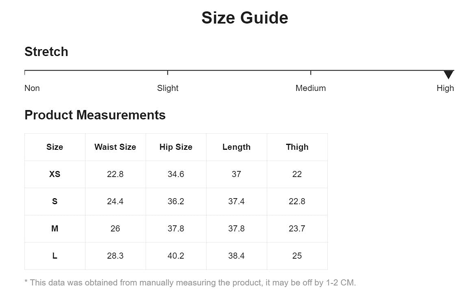The height and width of the screenshot is (296, 459).
Task: Click the Length column header
Action: coord(236,147)
